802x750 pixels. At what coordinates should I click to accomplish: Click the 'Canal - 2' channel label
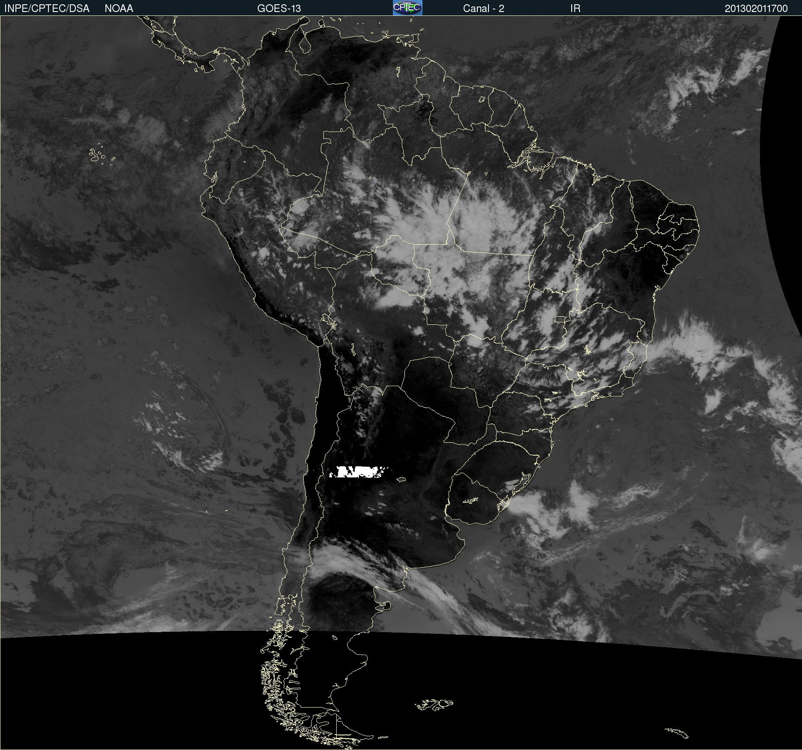pyautogui.click(x=484, y=9)
